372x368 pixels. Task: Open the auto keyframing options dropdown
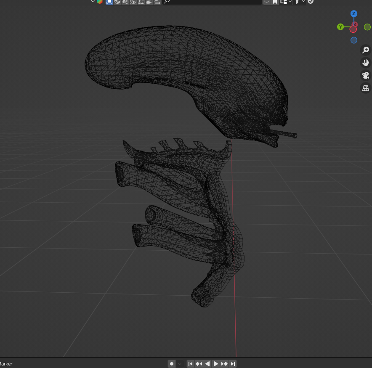click(180, 363)
